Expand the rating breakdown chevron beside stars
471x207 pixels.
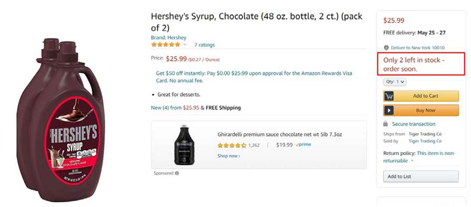(x=185, y=45)
